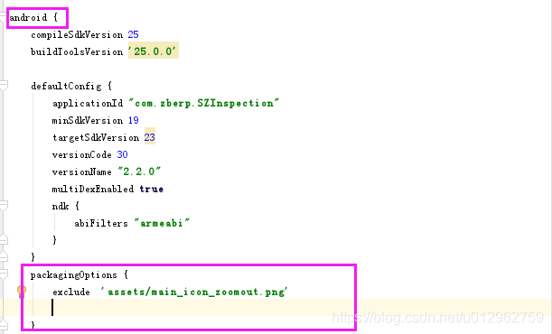
Task: Click the buildToolsVersion keyword
Action: [x=77, y=51]
